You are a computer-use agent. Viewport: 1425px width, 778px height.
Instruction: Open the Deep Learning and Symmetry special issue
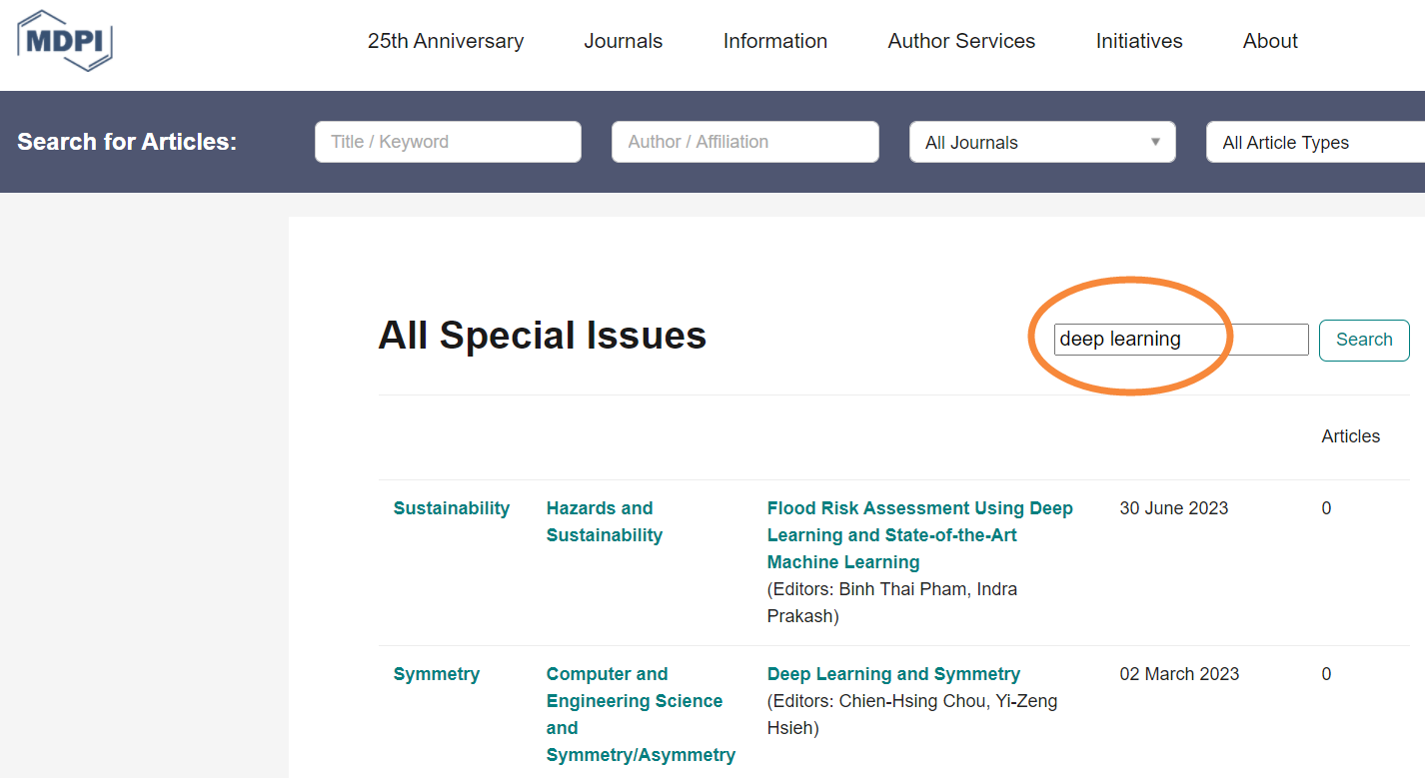click(x=892, y=673)
